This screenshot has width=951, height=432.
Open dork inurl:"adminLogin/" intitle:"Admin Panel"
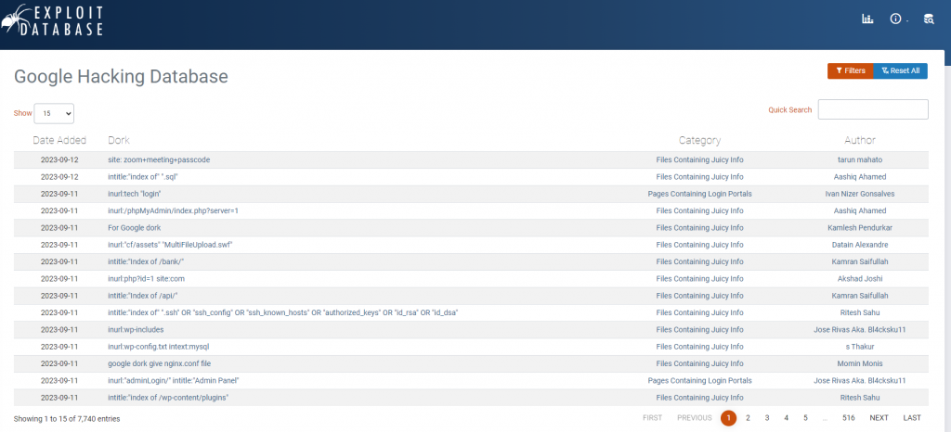tap(174, 381)
